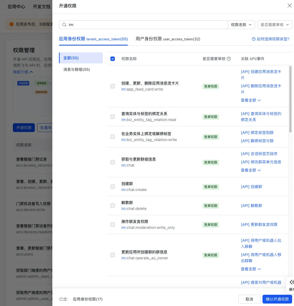The image size is (294, 306).
Task: Expand 查看全部 in operate_as_owner row
Action: [x=251, y=269]
